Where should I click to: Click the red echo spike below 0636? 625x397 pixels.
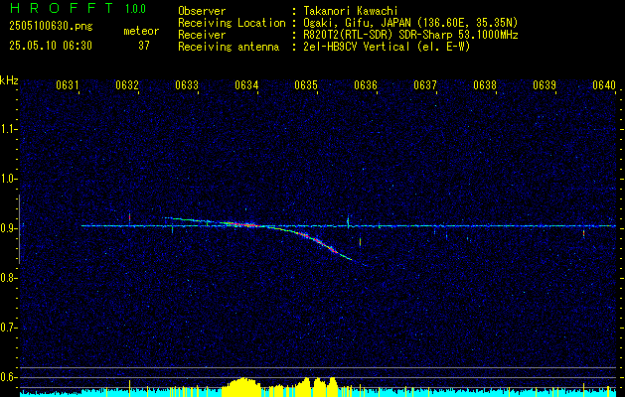(360, 241)
